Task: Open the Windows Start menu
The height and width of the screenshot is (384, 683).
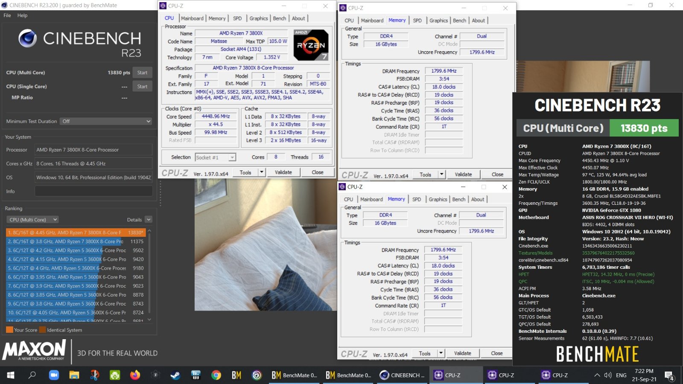Action: click(10, 375)
